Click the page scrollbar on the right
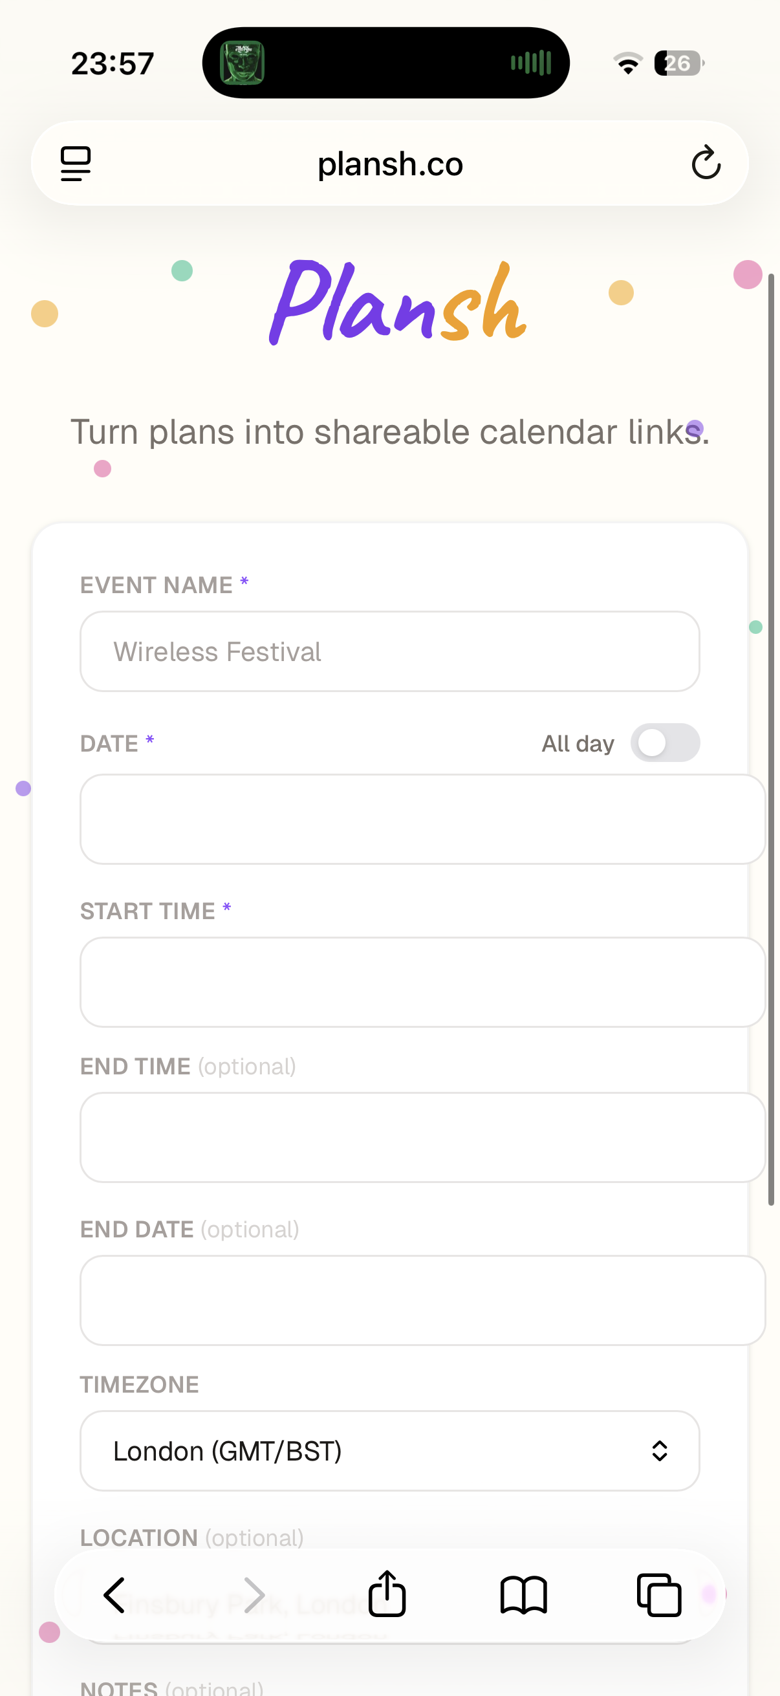Image resolution: width=780 pixels, height=1696 pixels. (771, 737)
